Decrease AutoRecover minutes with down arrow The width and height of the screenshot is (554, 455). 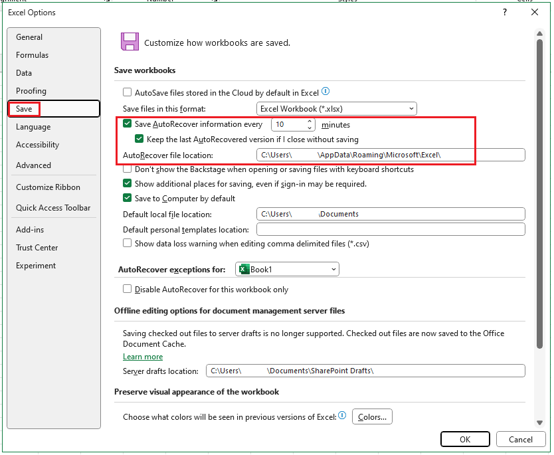(310, 128)
